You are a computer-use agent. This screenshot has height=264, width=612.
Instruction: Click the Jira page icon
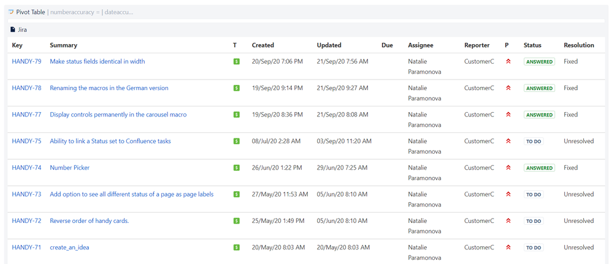point(13,29)
